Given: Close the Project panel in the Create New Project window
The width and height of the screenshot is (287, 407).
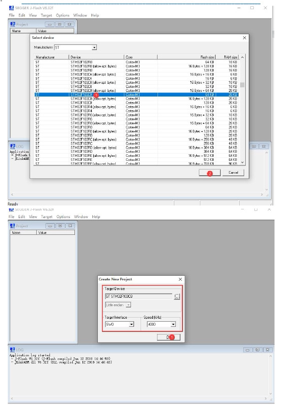Looking at the screenshot, I should pos(70,226).
